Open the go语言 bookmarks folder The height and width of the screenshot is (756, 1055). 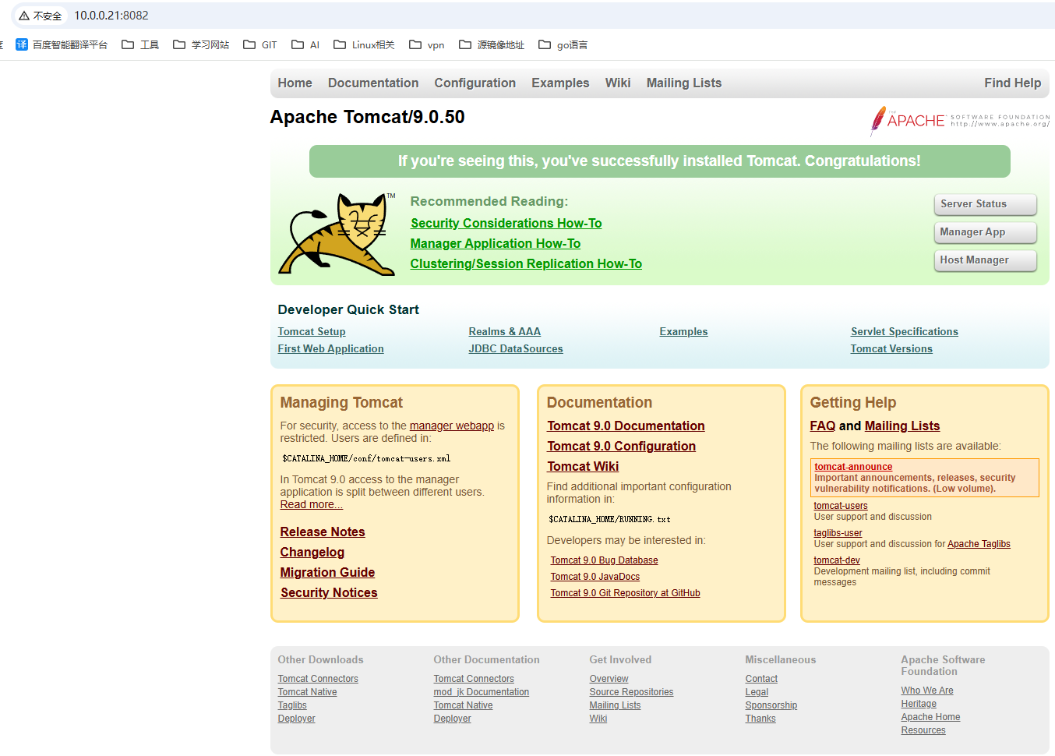pyautogui.click(x=563, y=44)
